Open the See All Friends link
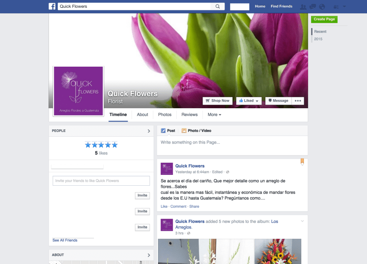The height and width of the screenshot is (264, 367). coord(65,240)
